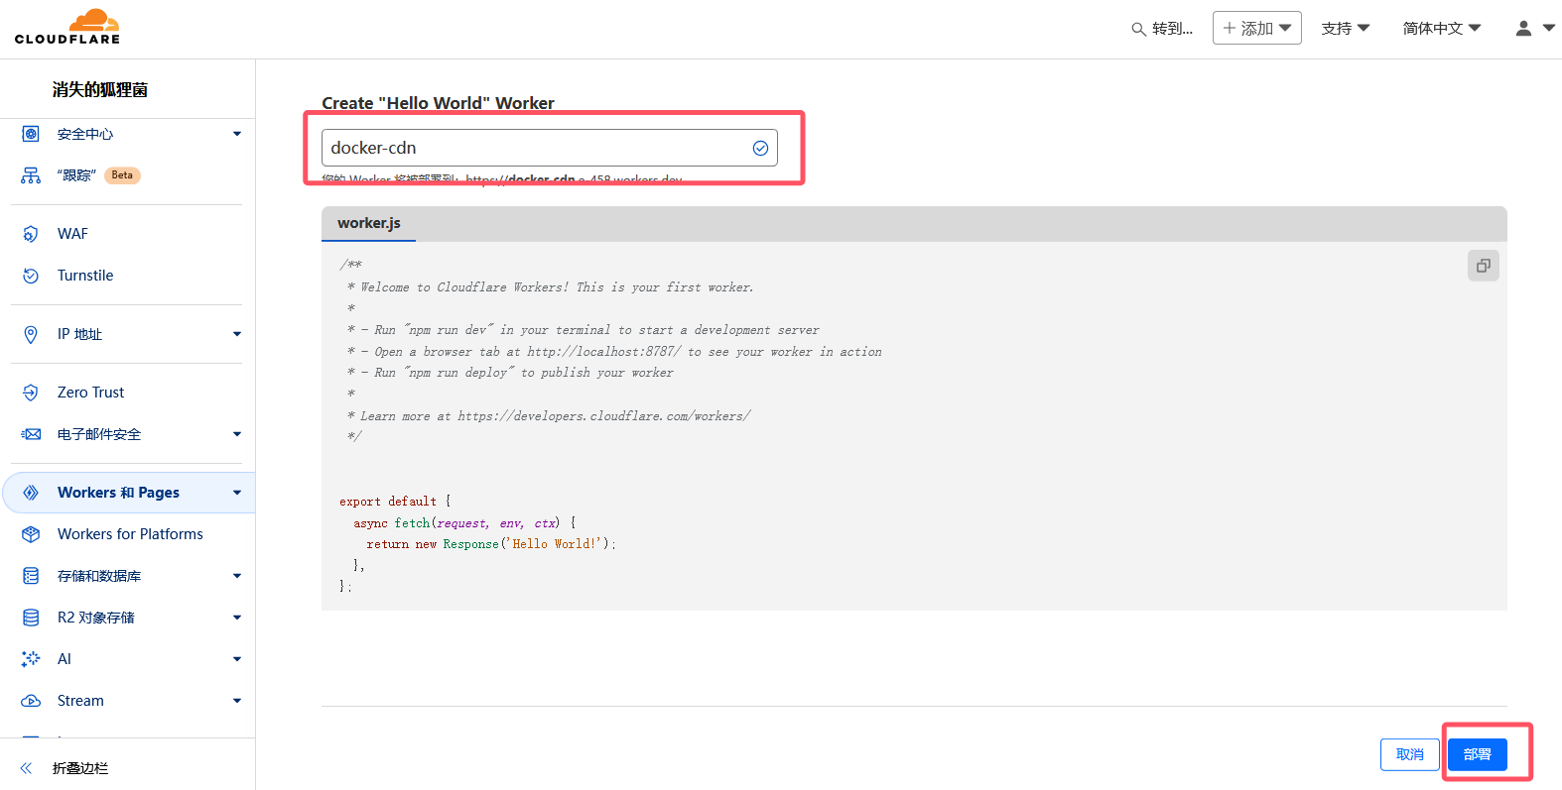Click the 部署 deploy button
The image size is (1562, 790).
click(1477, 754)
